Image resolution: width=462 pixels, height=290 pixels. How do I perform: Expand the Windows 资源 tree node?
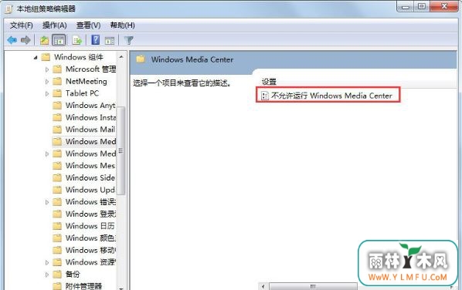tap(47, 262)
